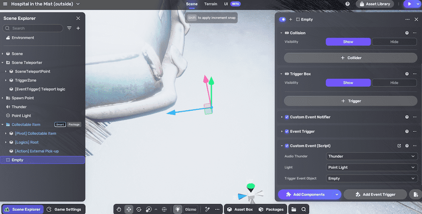Image resolution: width=422 pixels, height=214 pixels.
Task: Click the search icon in bottom toolbar
Action: click(304, 209)
